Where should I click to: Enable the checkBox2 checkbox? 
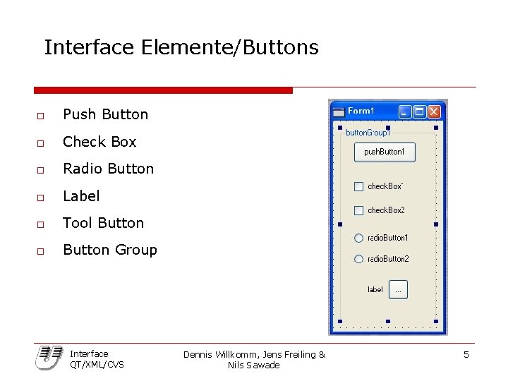tap(358, 210)
